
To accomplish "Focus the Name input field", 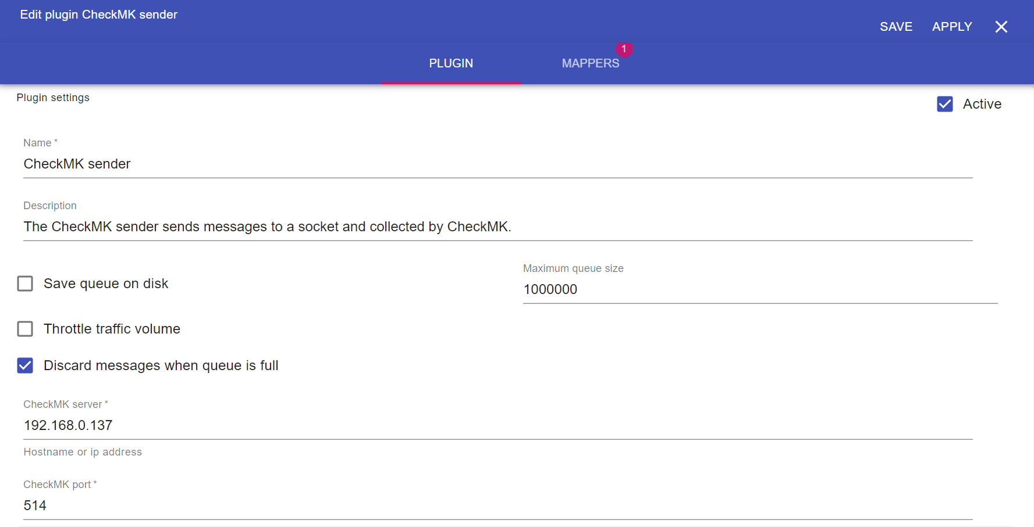I will coord(498,164).
